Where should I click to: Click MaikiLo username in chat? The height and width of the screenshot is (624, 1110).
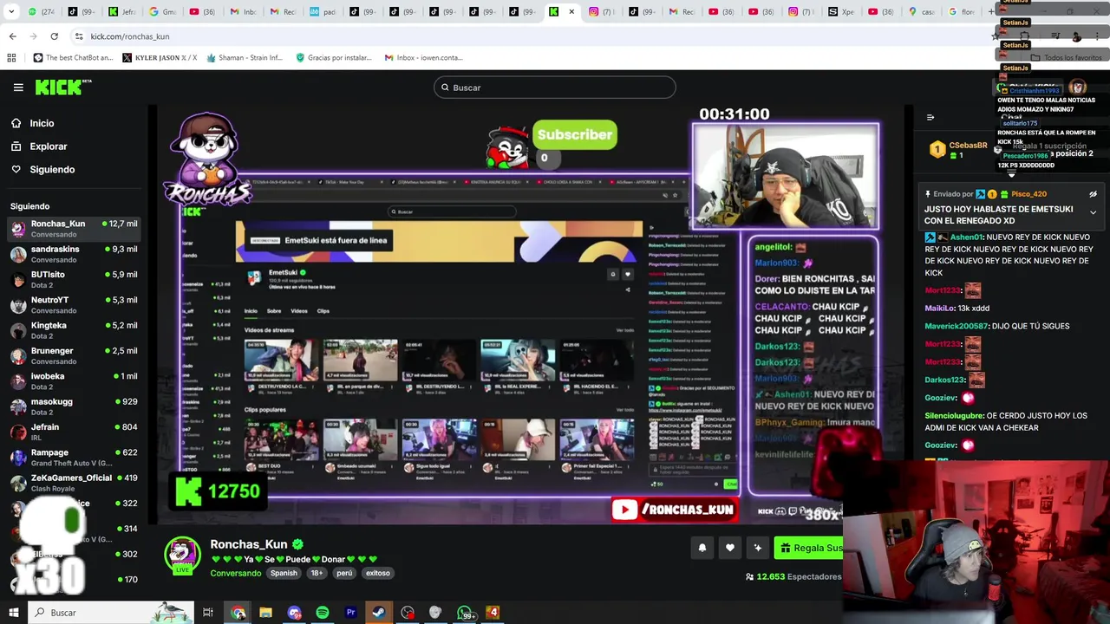pyautogui.click(x=939, y=308)
